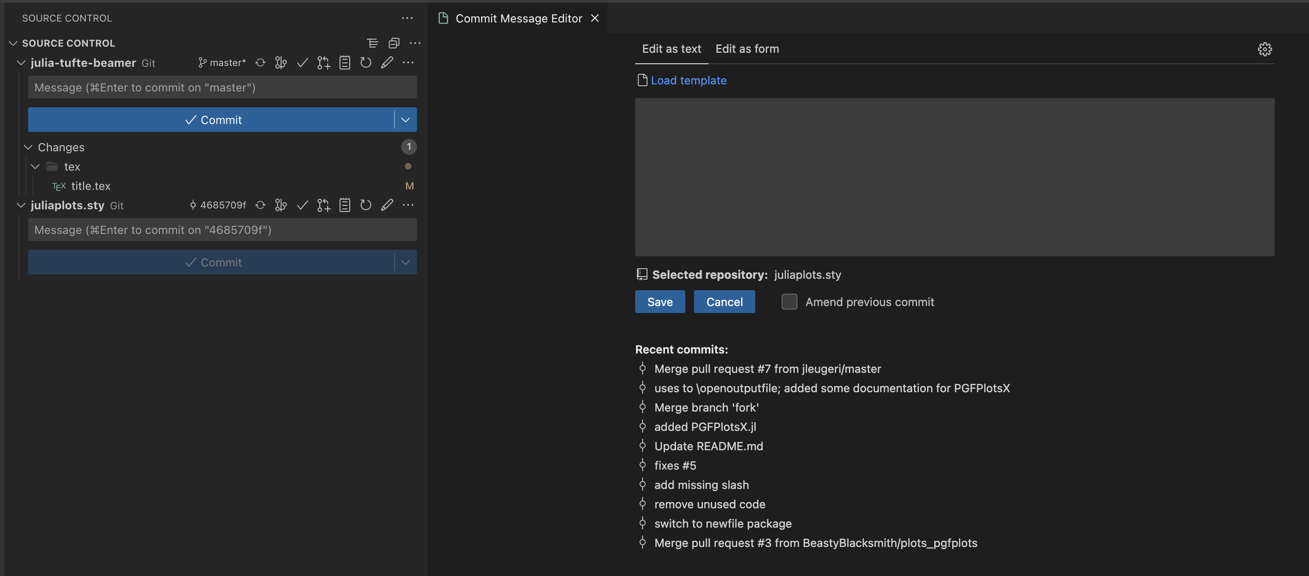Open settings gear in Commit Message Editor

pyautogui.click(x=1265, y=49)
